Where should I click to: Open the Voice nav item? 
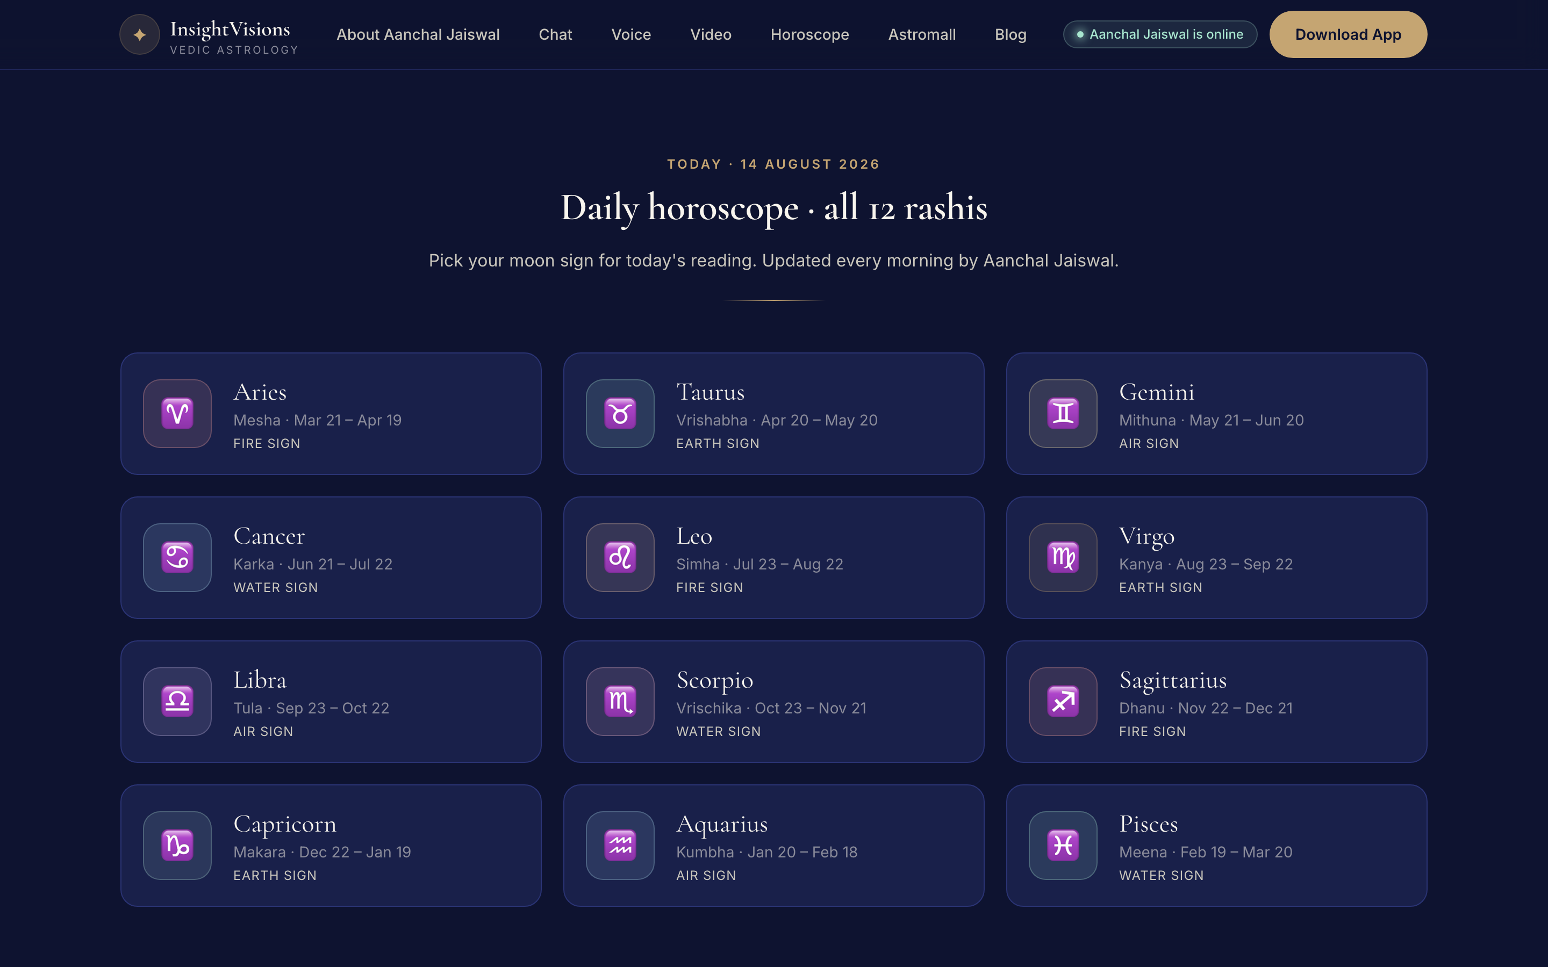tap(630, 34)
